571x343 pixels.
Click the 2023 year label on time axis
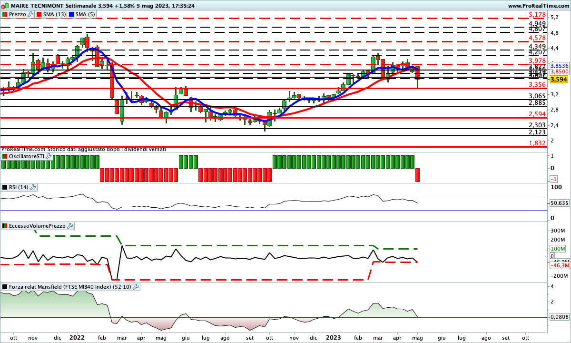[x=333, y=337]
